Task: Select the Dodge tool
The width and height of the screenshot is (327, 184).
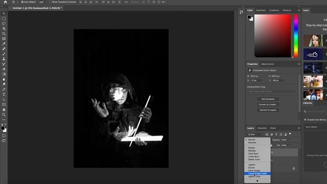Action: coord(4,84)
